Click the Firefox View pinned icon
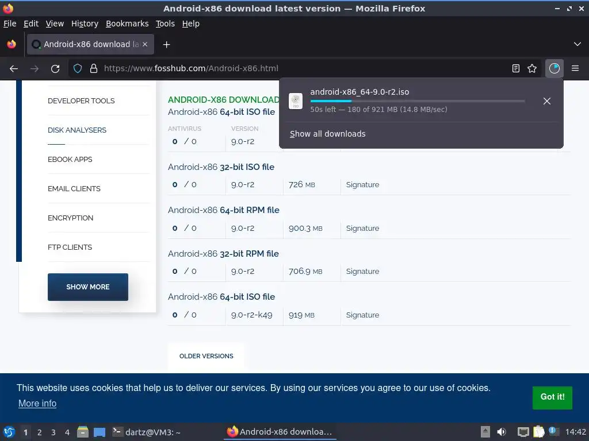 12,44
